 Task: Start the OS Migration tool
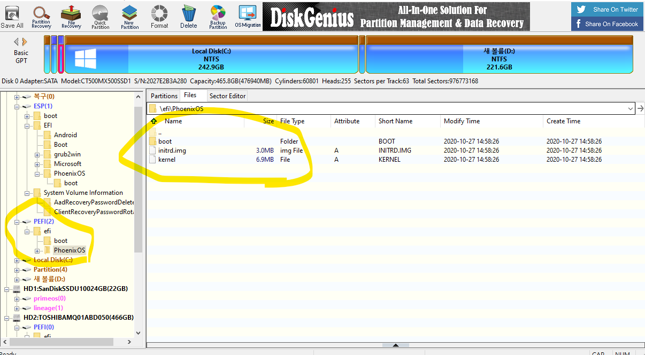[248, 16]
